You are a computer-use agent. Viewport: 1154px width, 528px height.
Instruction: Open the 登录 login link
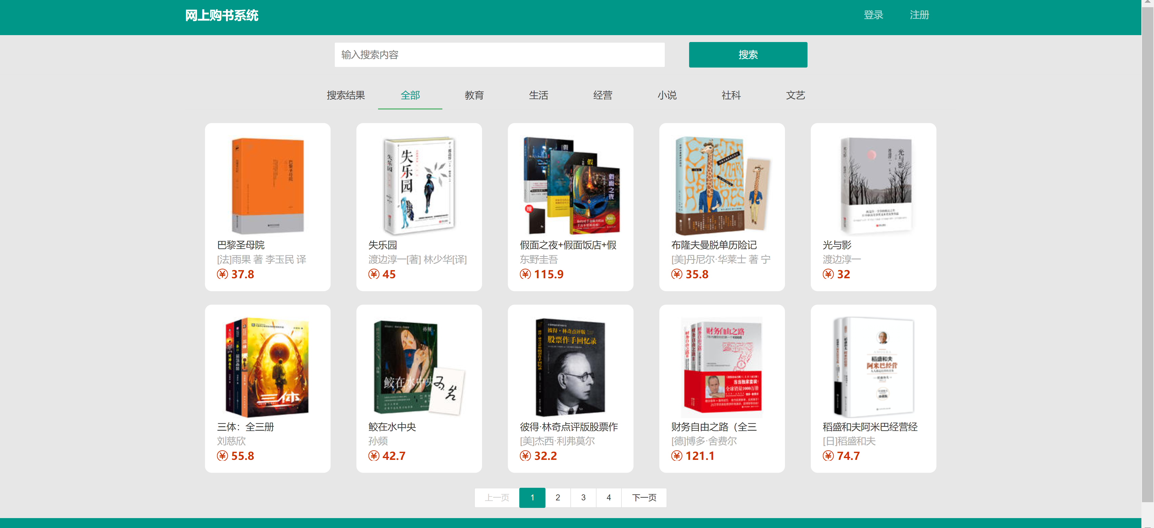tap(873, 15)
